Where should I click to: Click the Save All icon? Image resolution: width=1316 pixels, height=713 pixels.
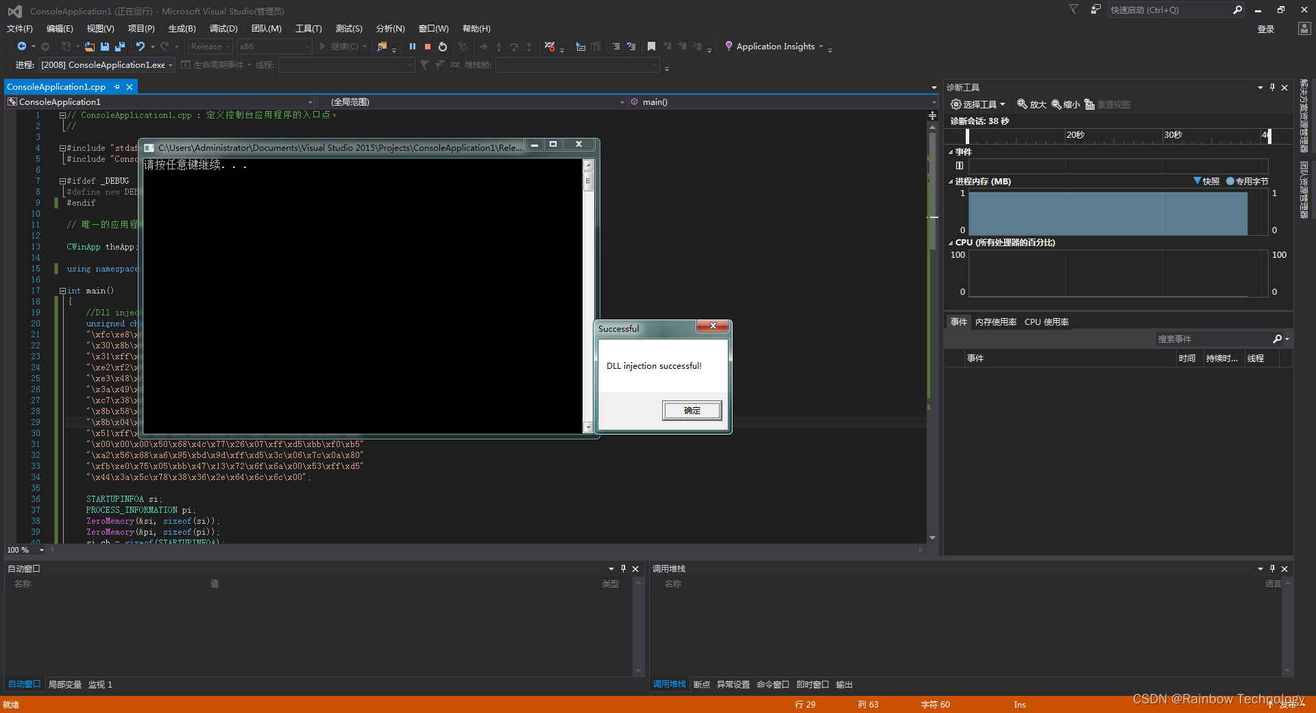tap(120, 47)
